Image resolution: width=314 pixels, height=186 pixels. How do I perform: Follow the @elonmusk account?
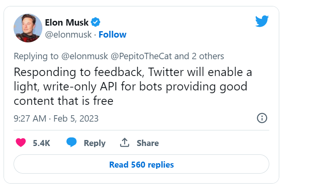tap(112, 34)
